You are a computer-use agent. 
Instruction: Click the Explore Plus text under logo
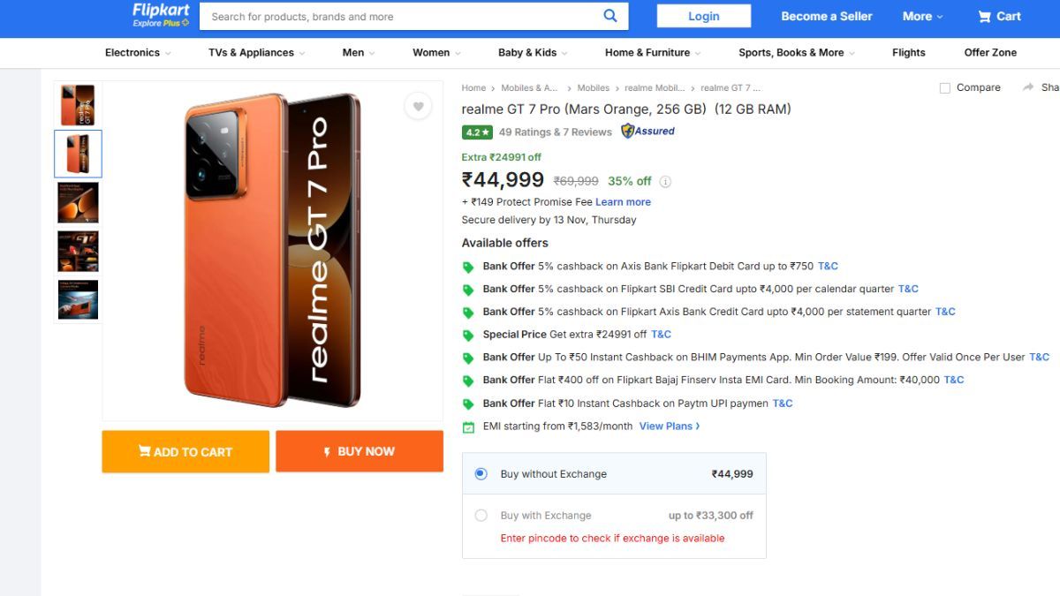click(161, 23)
